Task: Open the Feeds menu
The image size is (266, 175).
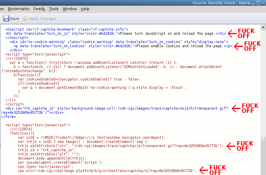Action: click(x=39, y=9)
